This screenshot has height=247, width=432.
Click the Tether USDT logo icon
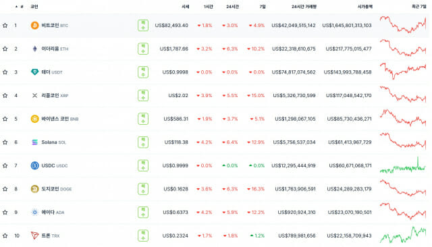pos(34,72)
